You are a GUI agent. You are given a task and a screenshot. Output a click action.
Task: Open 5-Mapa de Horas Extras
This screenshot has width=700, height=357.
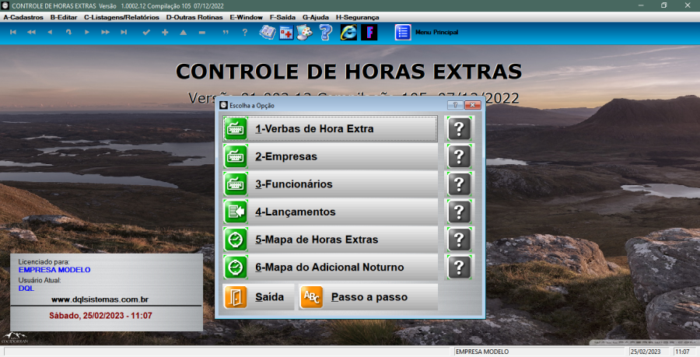pos(330,240)
